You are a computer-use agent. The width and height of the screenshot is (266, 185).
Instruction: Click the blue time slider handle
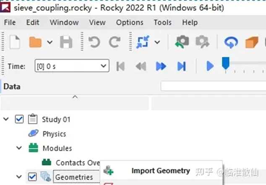click(226, 63)
